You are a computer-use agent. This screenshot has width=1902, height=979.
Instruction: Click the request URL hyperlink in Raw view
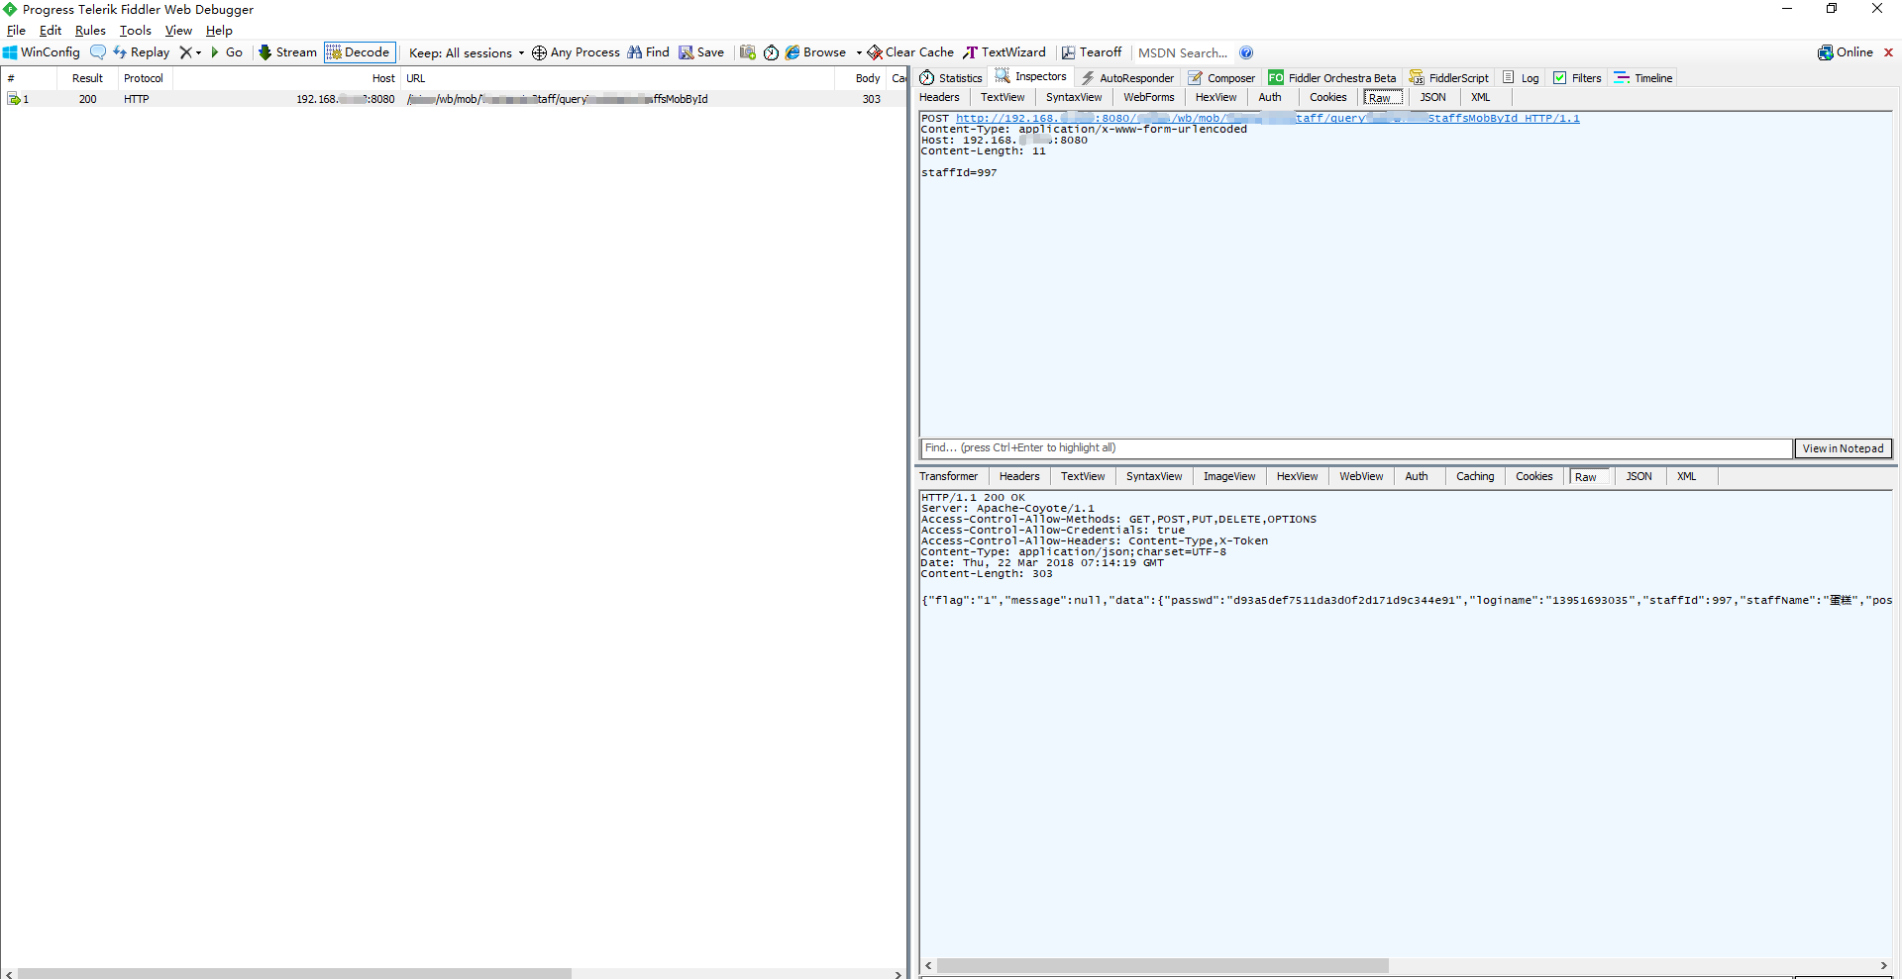1267,119
